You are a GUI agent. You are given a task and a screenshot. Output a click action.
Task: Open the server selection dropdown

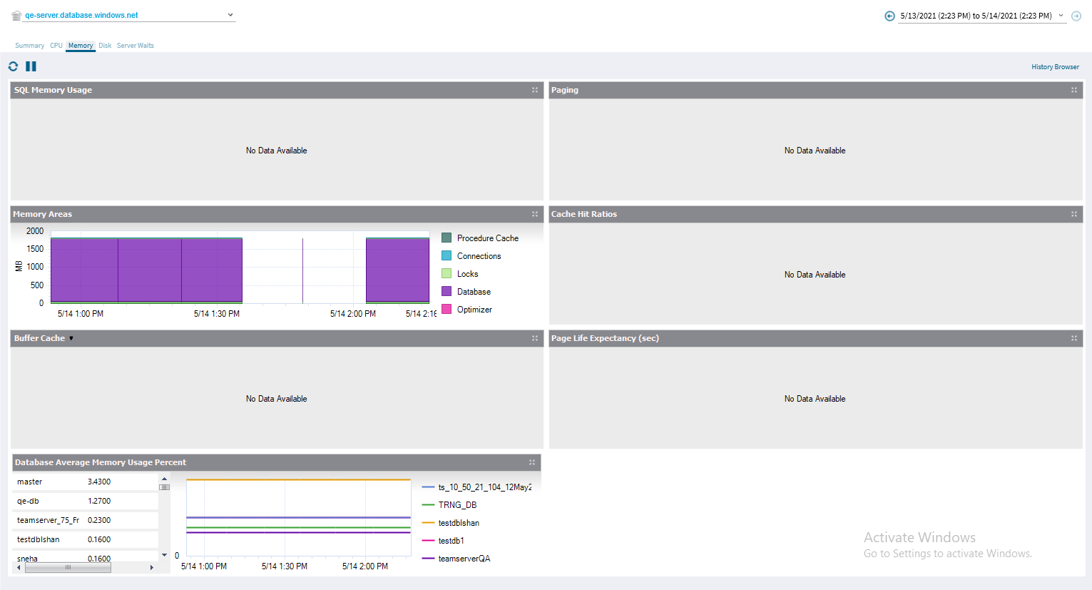pos(230,15)
